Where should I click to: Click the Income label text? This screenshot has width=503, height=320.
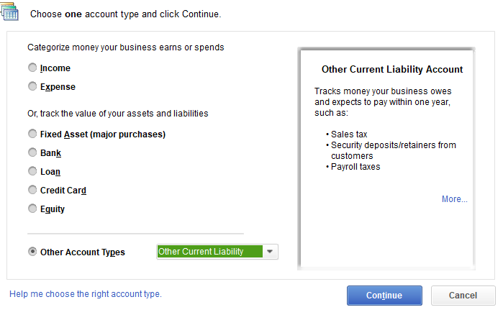tap(55, 68)
